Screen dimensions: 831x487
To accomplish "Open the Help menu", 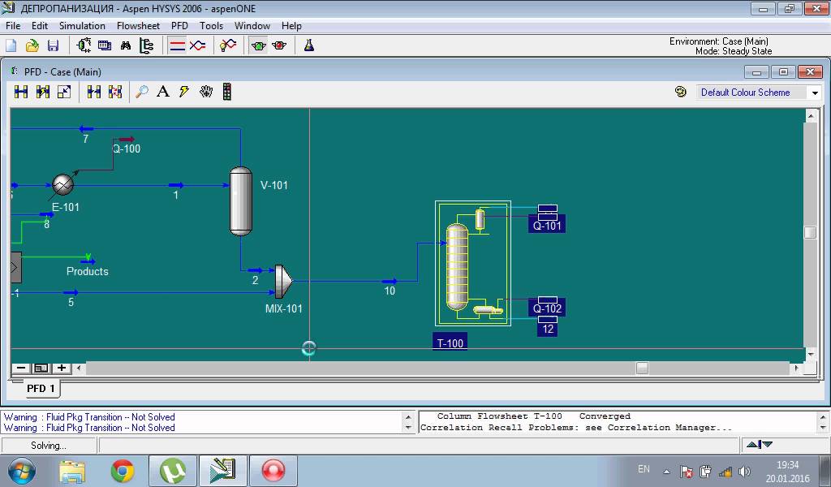I will tap(291, 25).
